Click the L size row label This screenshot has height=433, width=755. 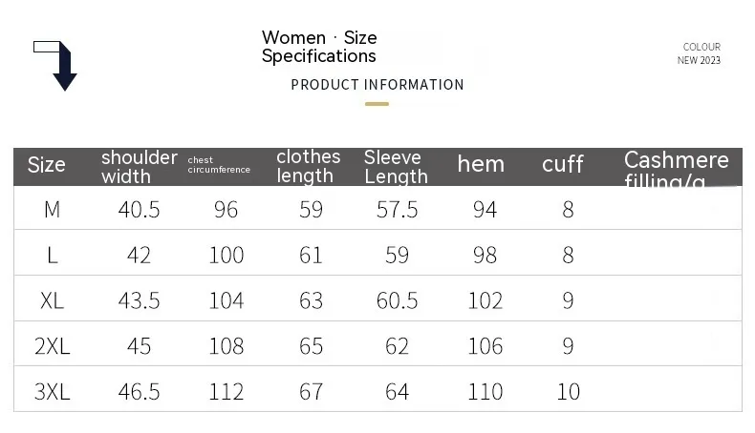point(52,255)
